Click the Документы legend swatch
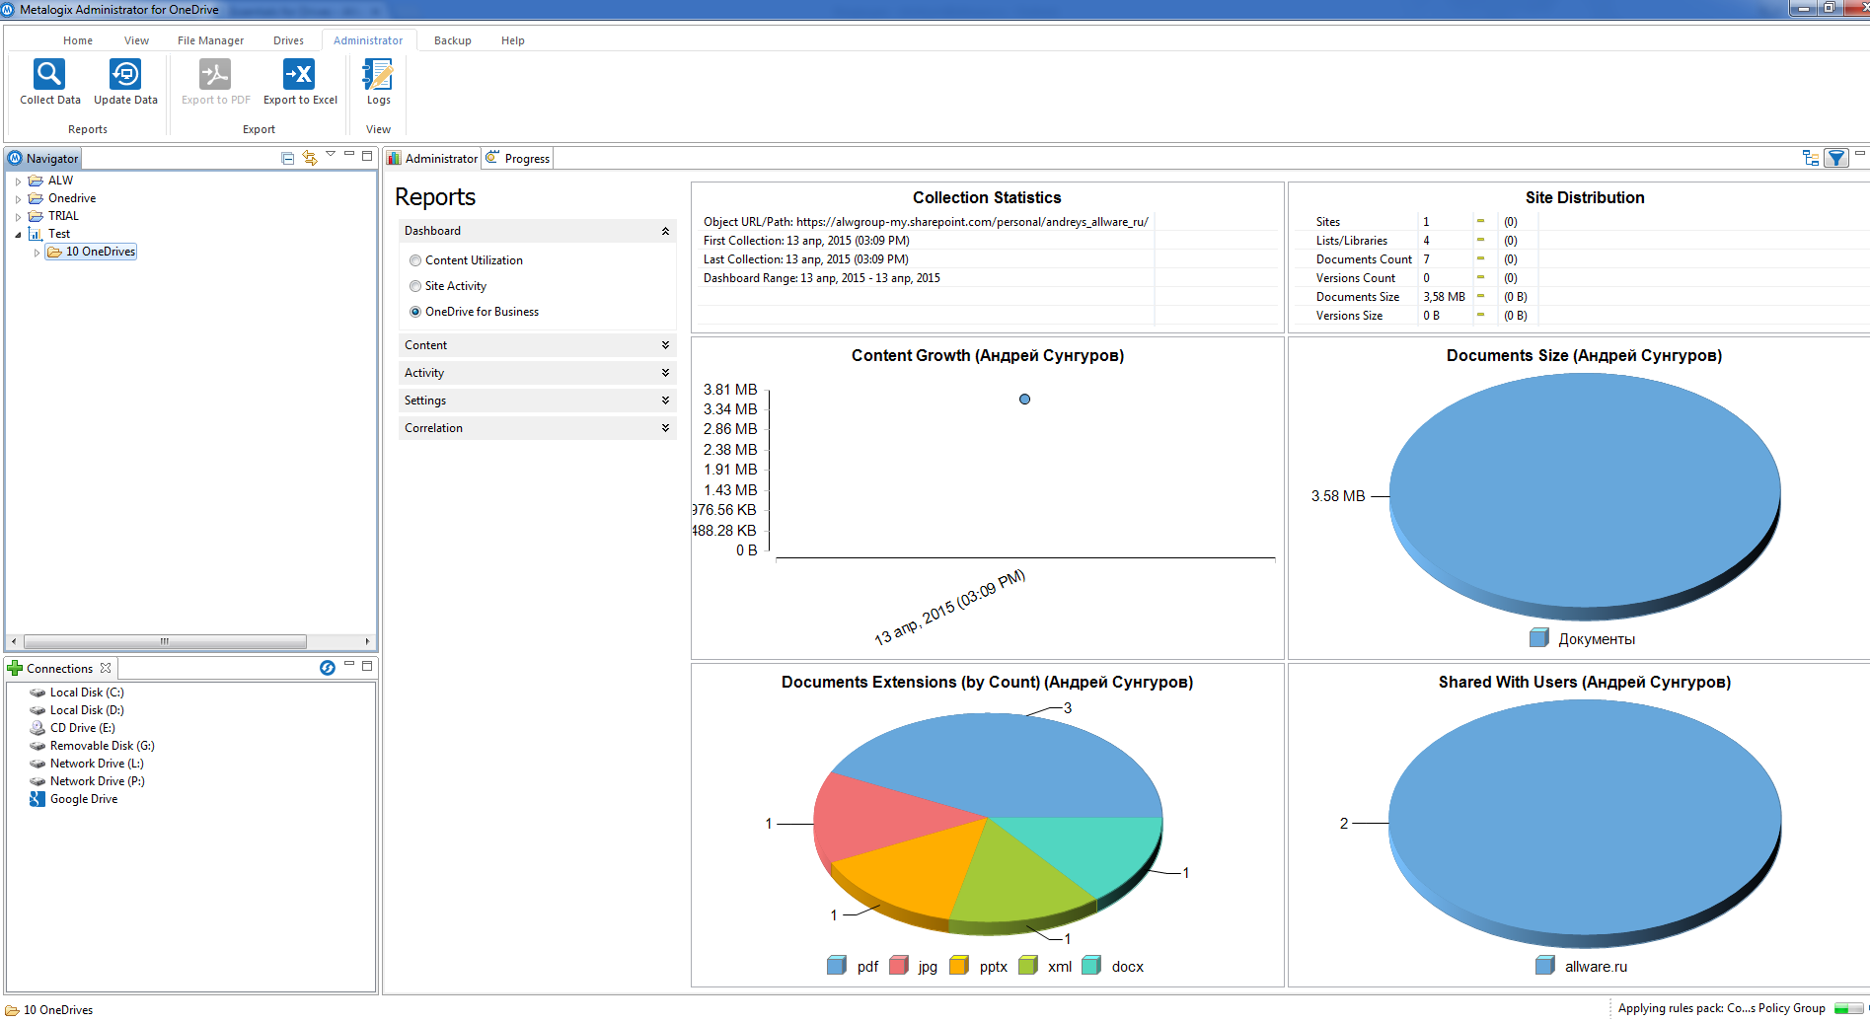 click(x=1539, y=638)
